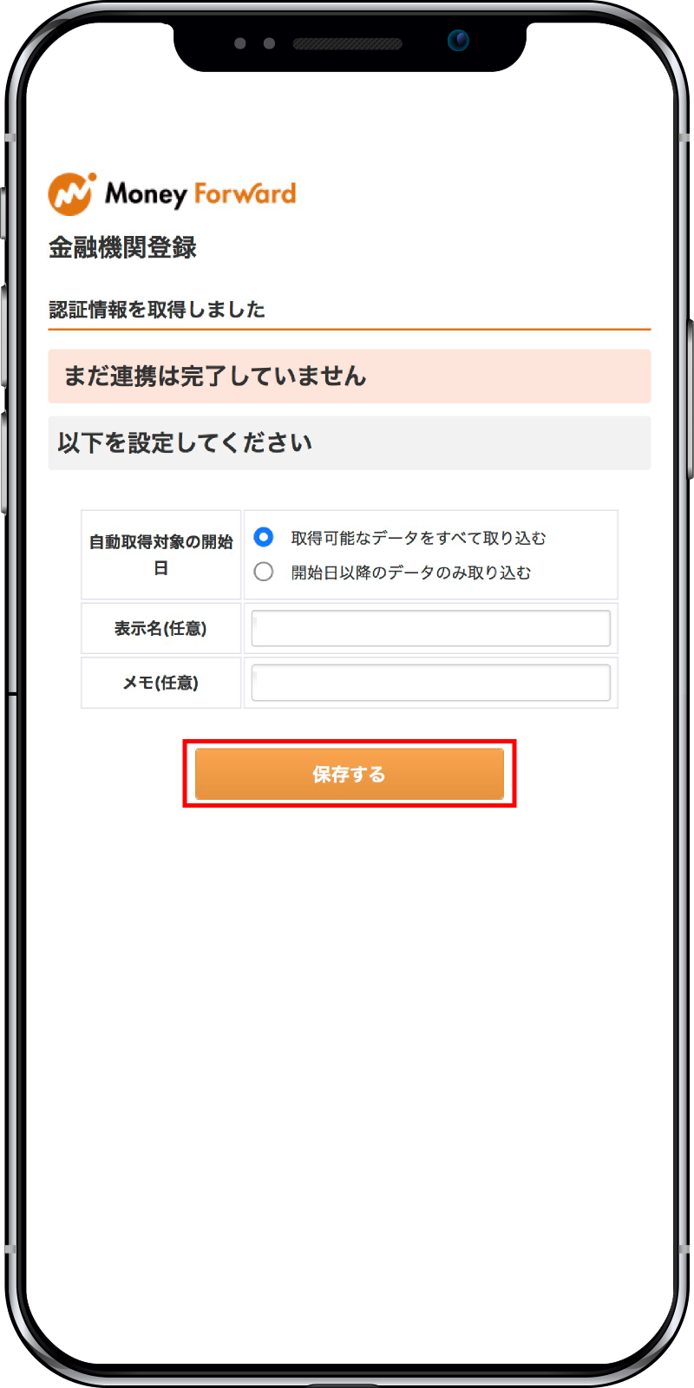Image resolution: width=694 pixels, height=1388 pixels.
Task: Focus the 表示名(任意) text field
Action: tap(431, 628)
